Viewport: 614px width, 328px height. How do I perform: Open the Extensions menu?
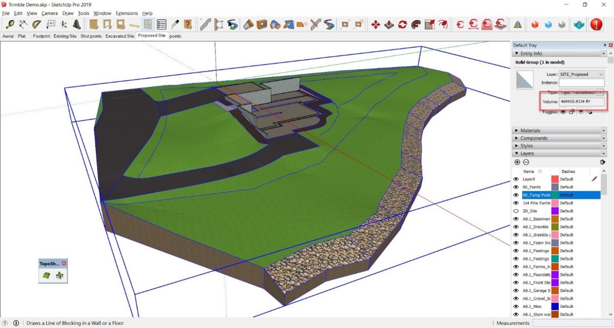click(x=127, y=13)
